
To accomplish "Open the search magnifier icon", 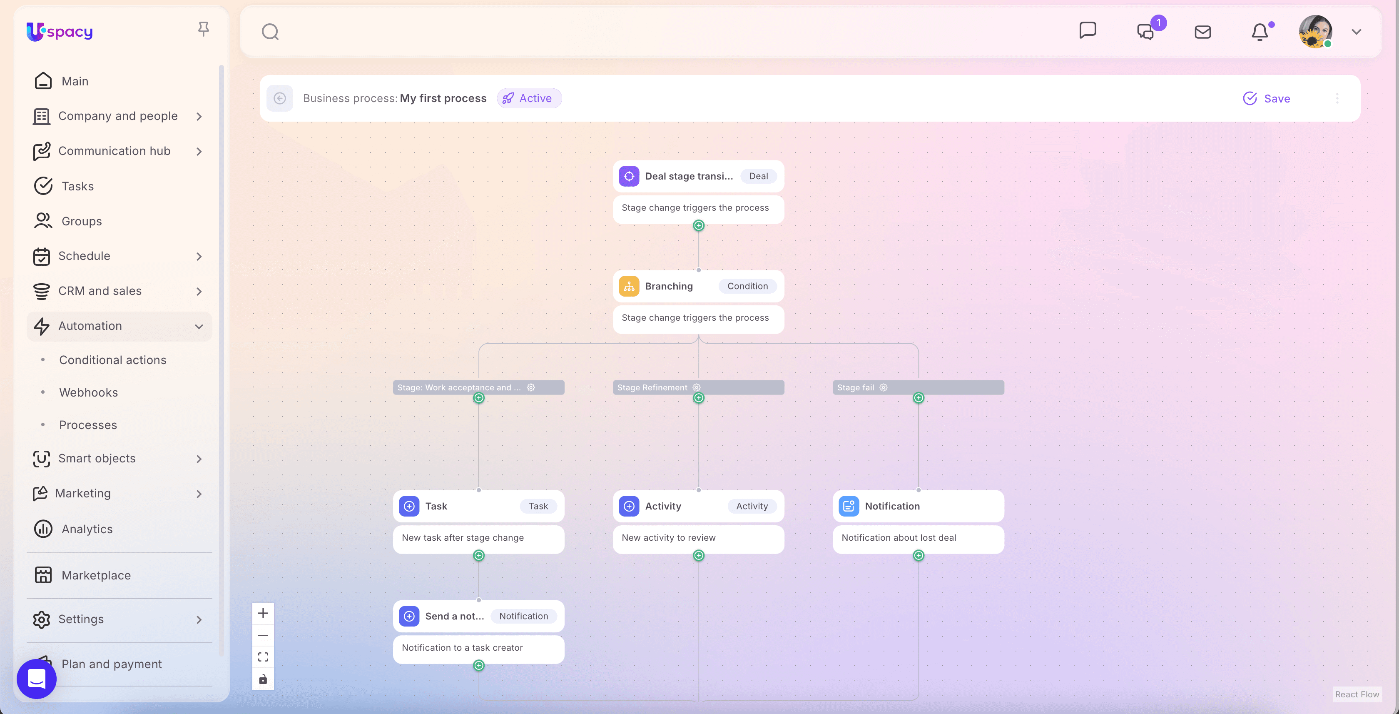I will pyautogui.click(x=270, y=32).
